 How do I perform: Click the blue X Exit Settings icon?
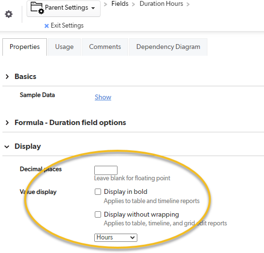46,26
